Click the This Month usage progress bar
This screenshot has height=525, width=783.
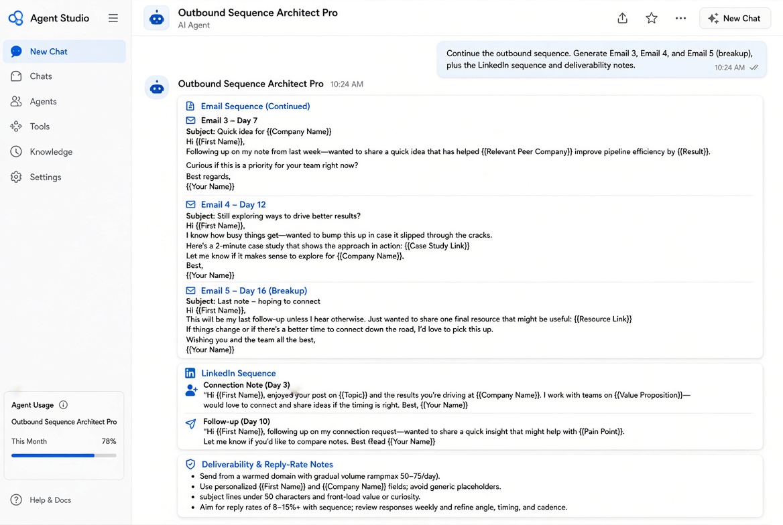pos(64,455)
